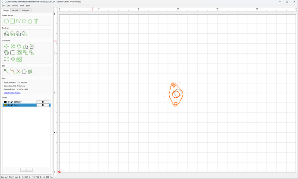Open the Help menu
This screenshot has height=179, width=298.
(x=28, y=6)
